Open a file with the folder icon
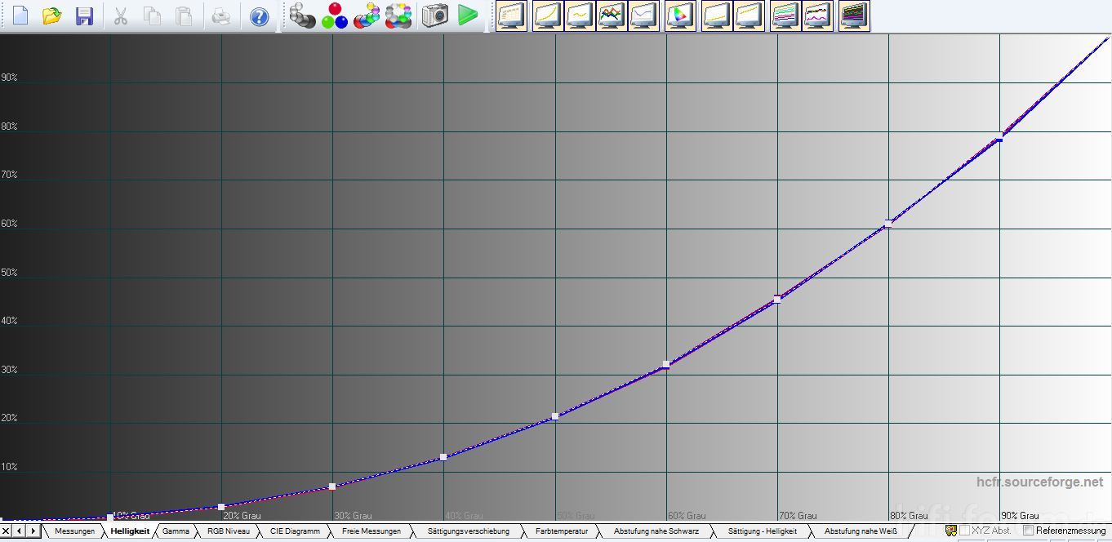 (51, 16)
